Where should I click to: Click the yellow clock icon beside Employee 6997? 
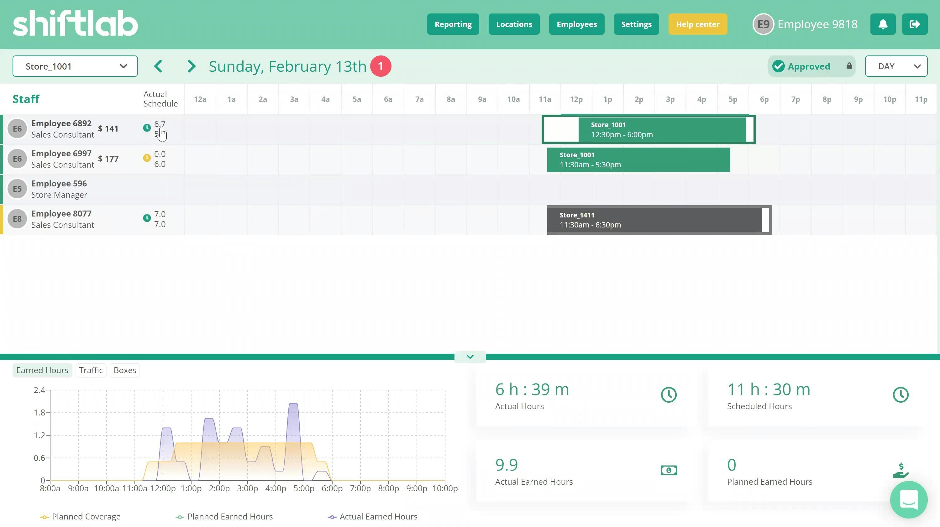pyautogui.click(x=147, y=158)
